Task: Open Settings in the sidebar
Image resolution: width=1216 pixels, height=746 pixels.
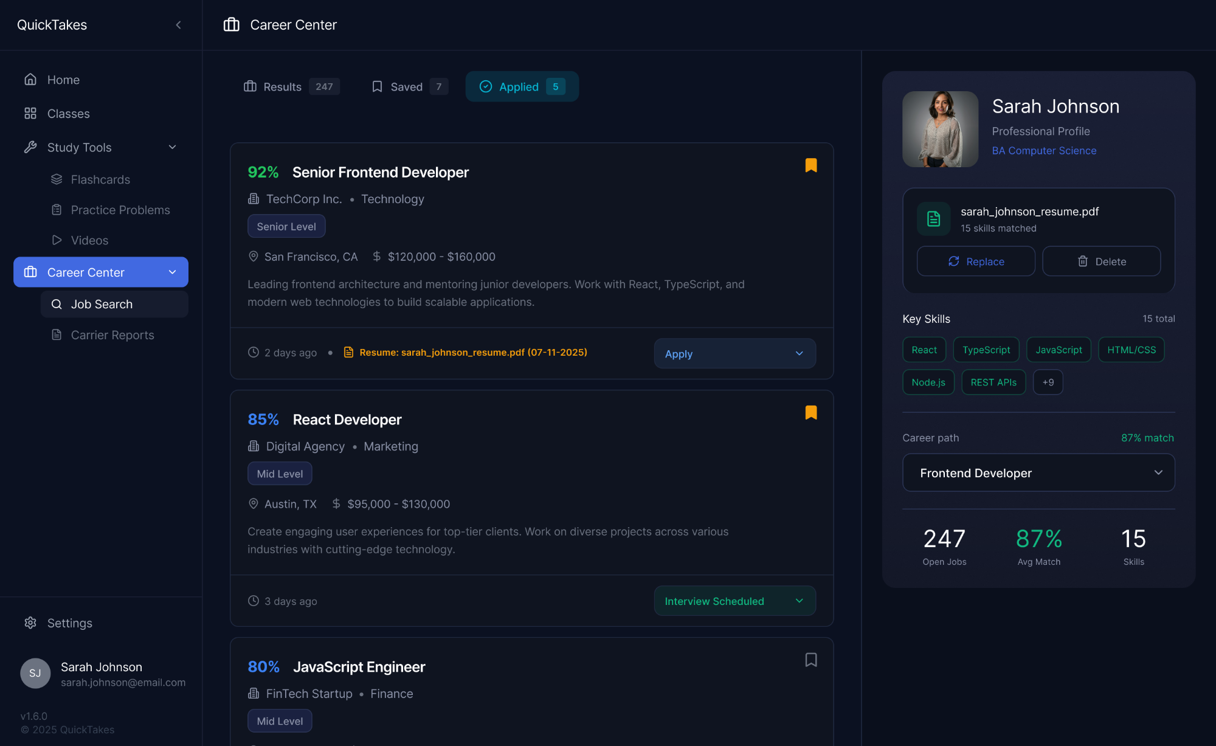Action: (x=101, y=623)
